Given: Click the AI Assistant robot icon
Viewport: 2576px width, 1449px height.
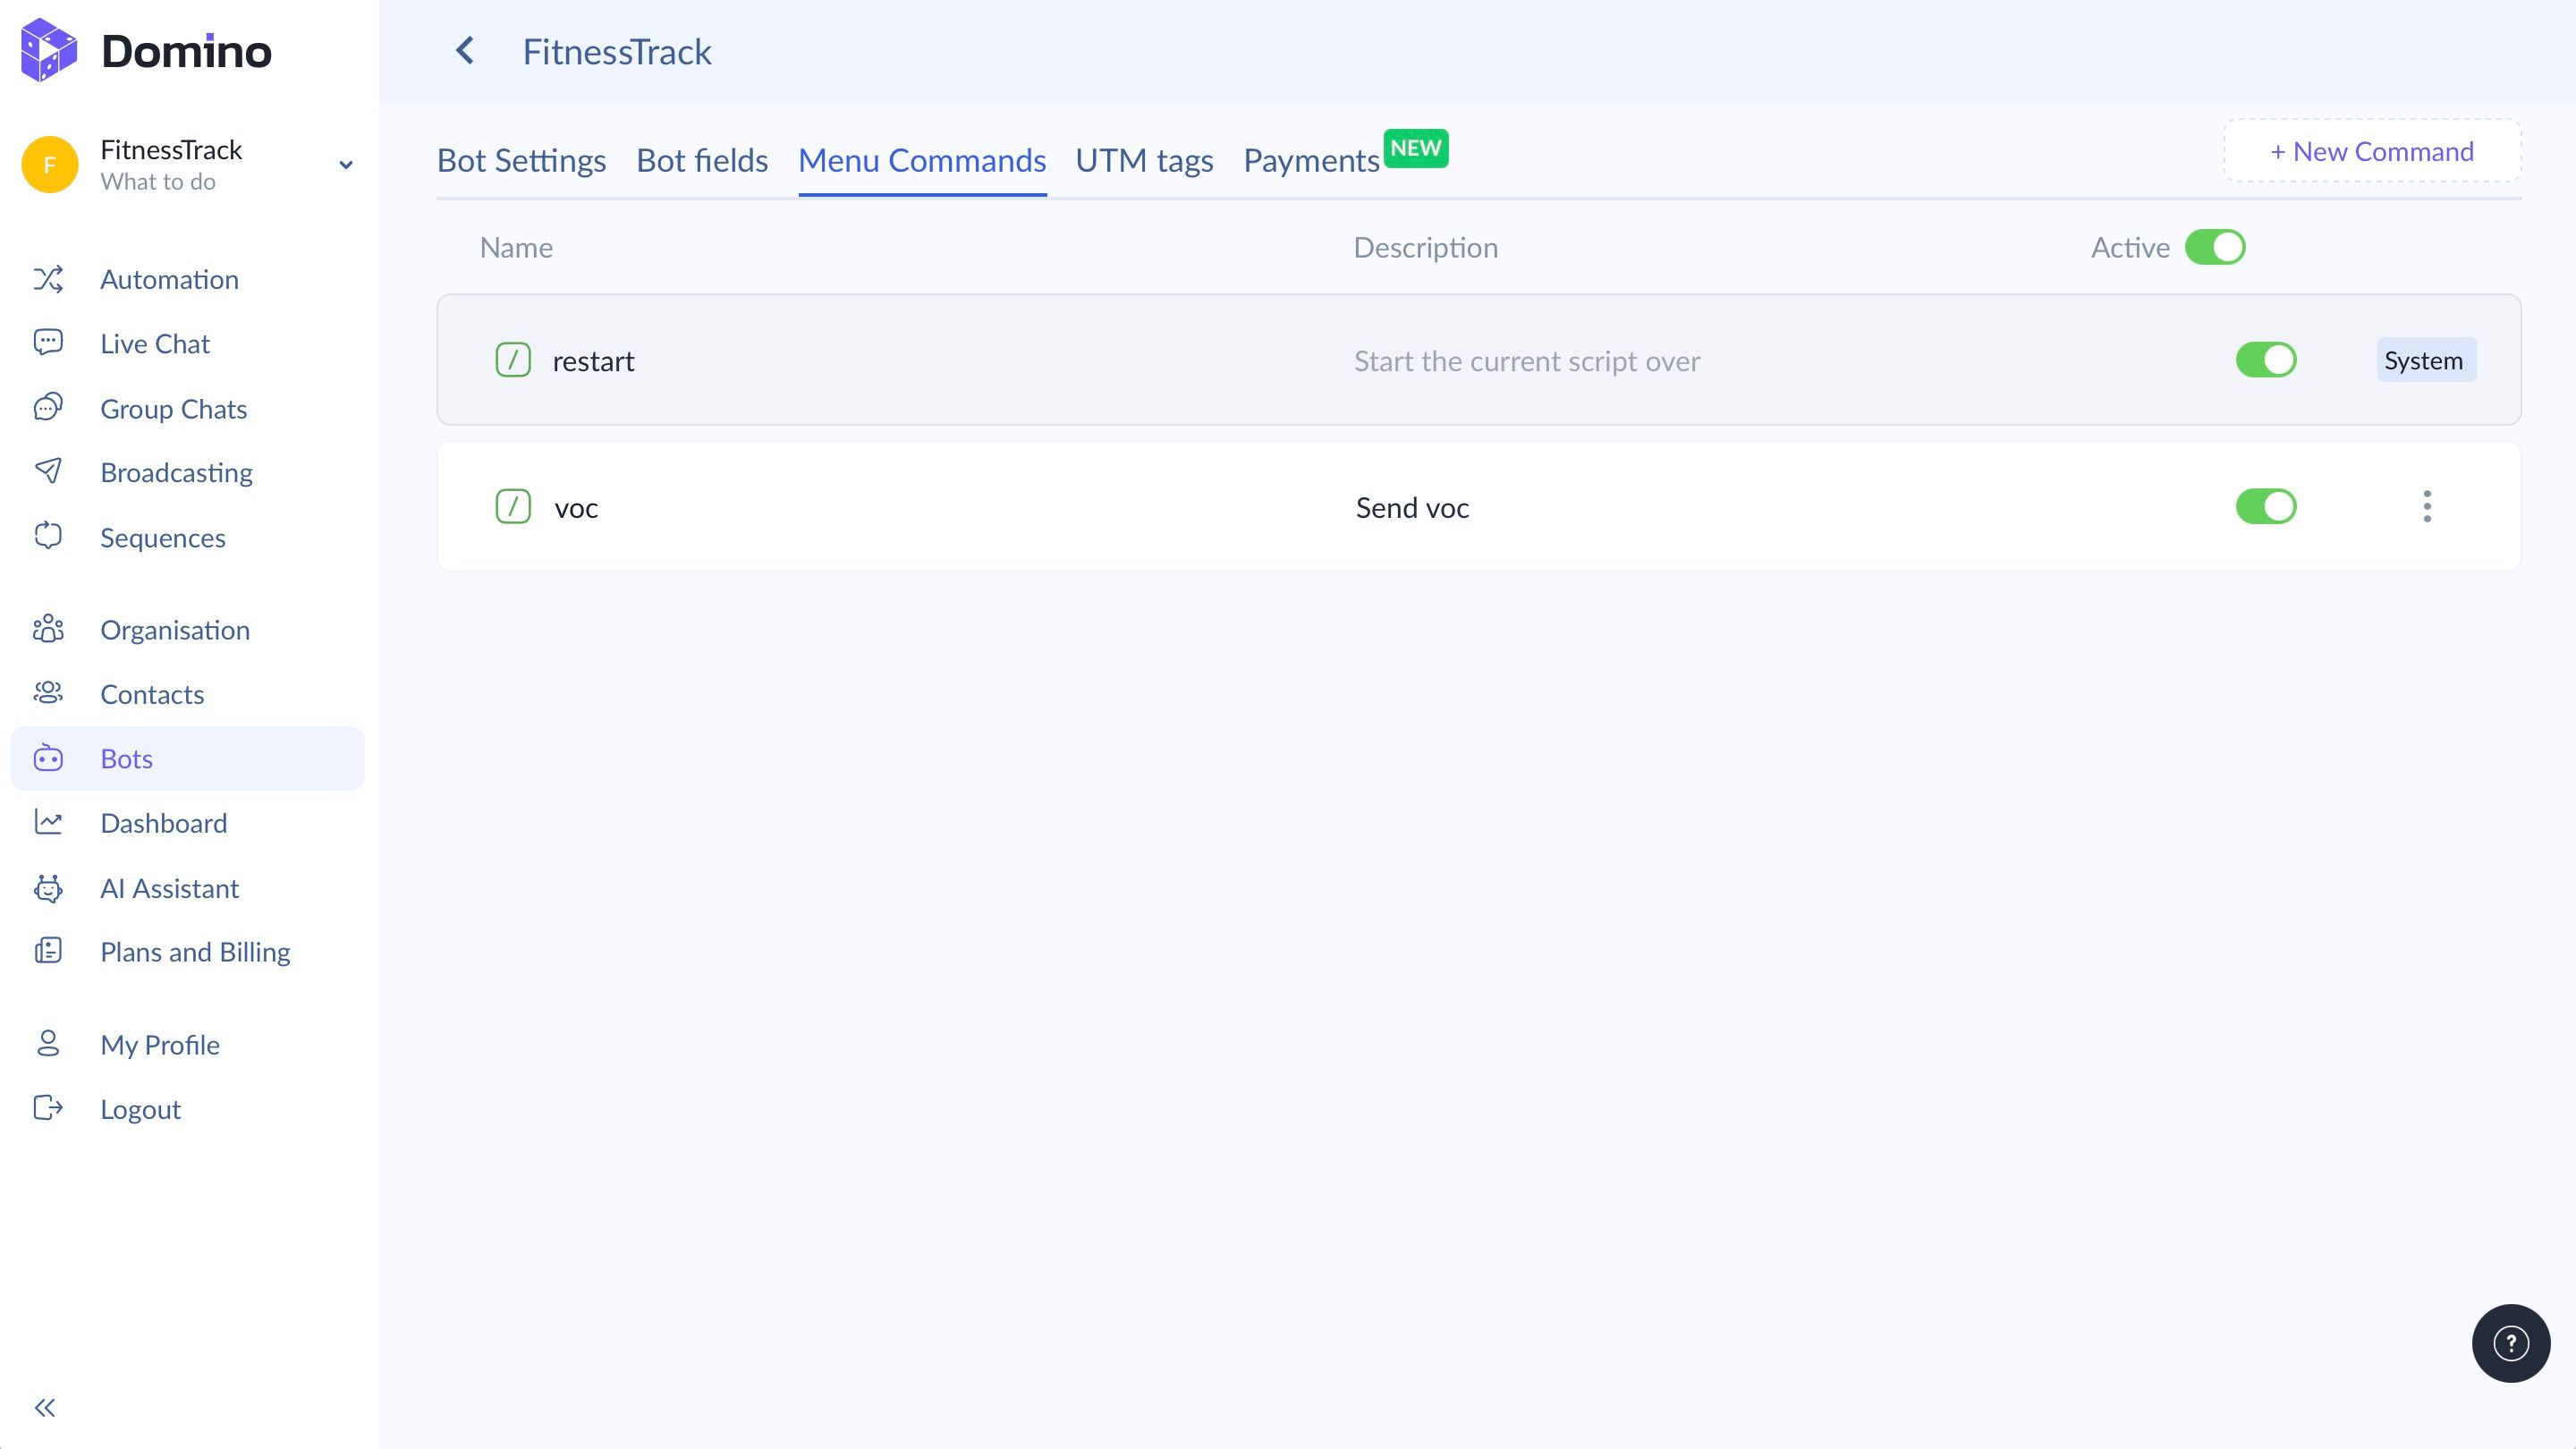Looking at the screenshot, I should [48, 888].
